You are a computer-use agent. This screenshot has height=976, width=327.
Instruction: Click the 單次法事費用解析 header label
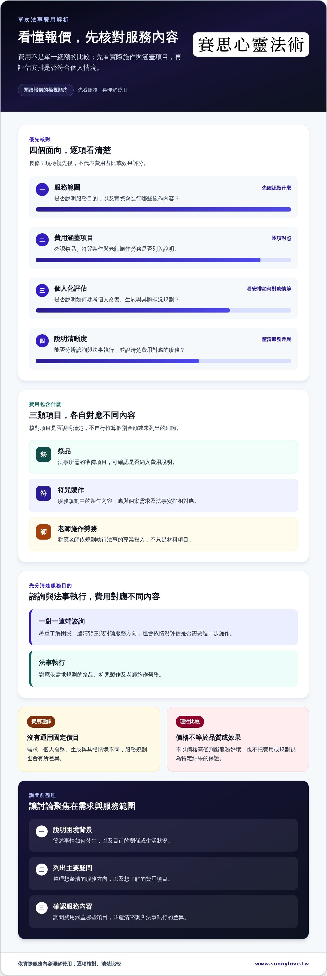pos(43,20)
